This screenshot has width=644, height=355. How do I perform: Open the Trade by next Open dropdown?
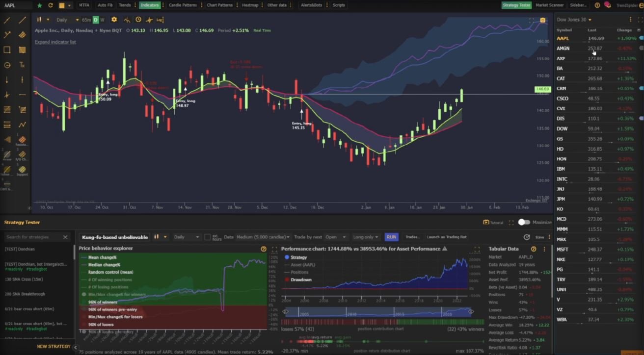(x=336, y=237)
